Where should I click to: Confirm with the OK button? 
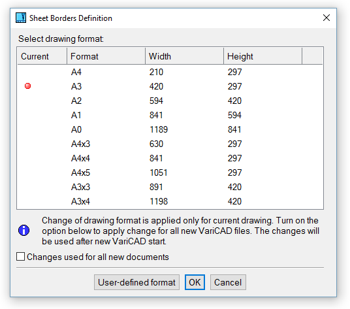(x=195, y=282)
